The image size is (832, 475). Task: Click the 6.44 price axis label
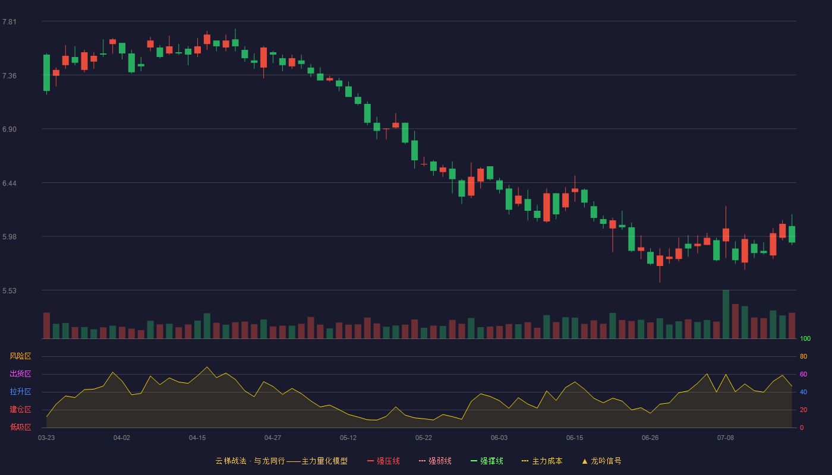click(10, 183)
